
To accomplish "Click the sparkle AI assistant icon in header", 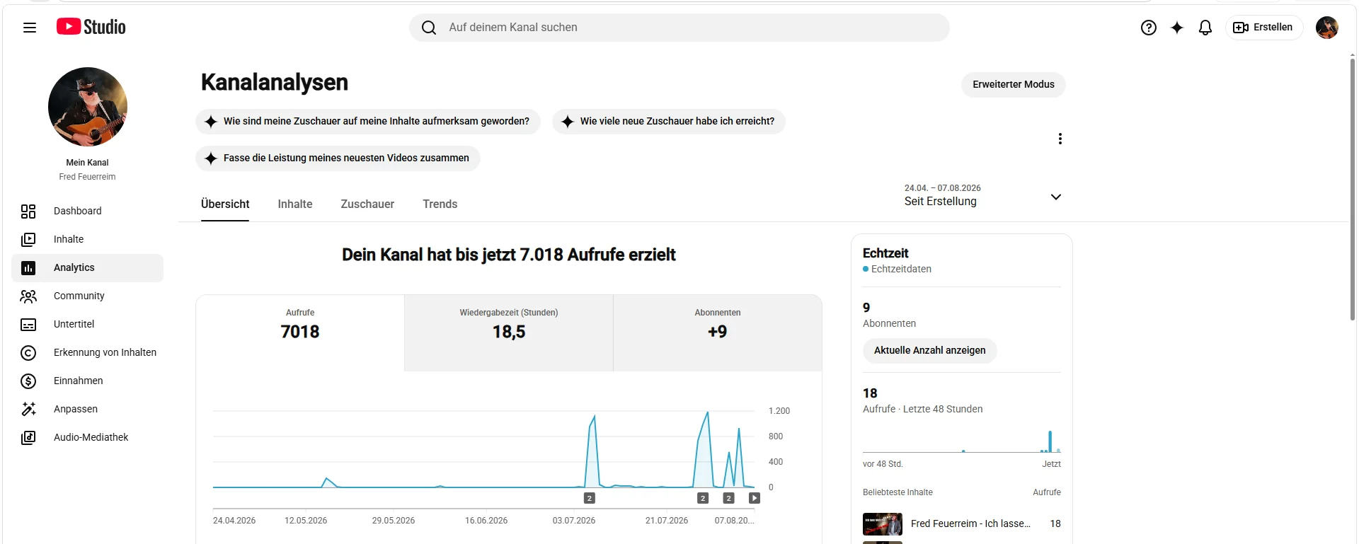I will [1177, 28].
